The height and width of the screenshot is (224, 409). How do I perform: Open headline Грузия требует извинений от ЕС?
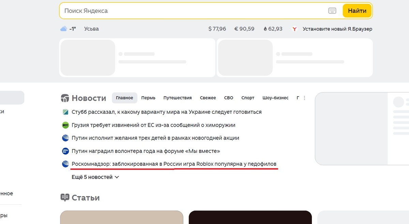(x=153, y=125)
